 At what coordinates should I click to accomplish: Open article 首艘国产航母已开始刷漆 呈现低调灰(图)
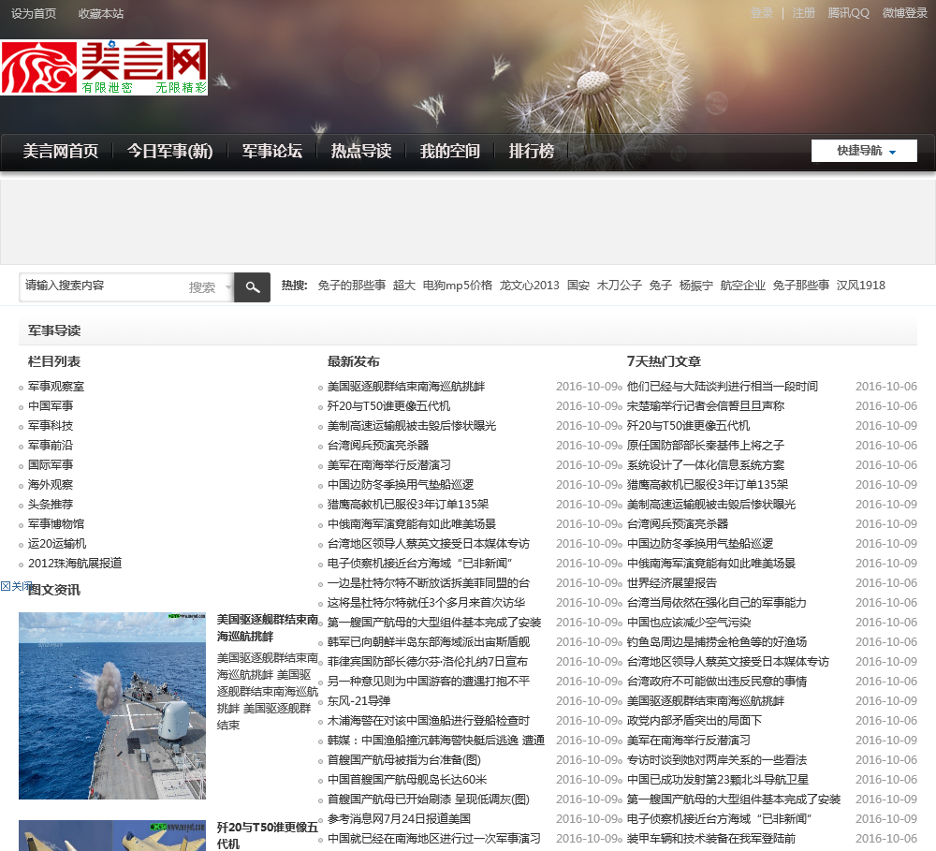429,800
